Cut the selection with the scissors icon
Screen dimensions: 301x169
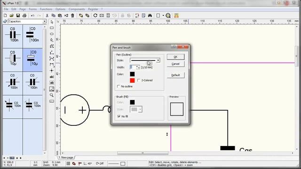pyautogui.click(x=47, y=15)
